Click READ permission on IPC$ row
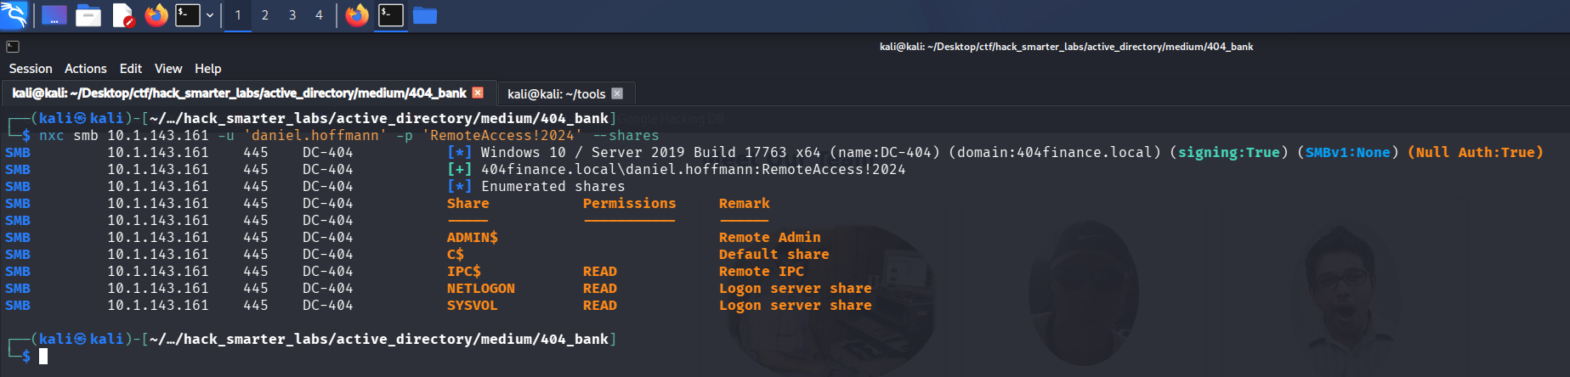Viewport: 1570px width, 377px height. tap(600, 272)
